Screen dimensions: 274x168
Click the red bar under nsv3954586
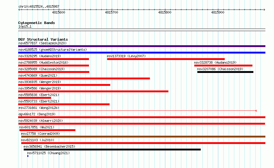(x=93, y=91)
